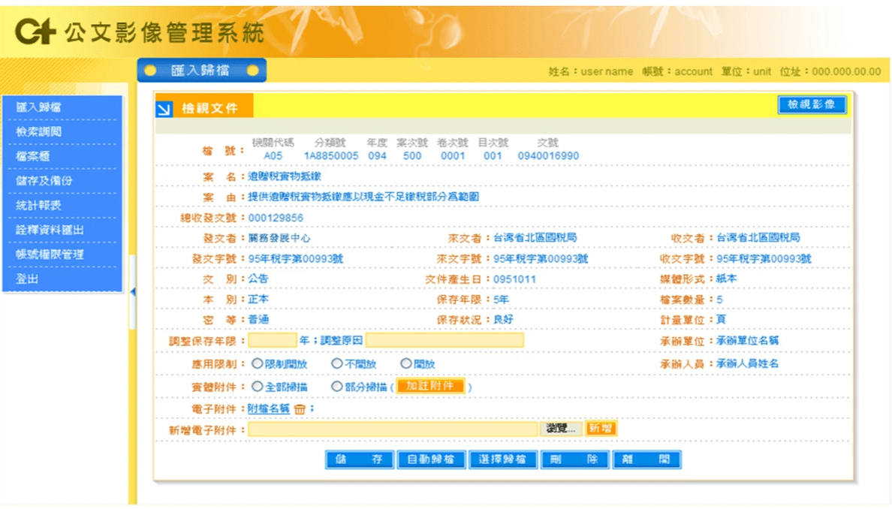Viewport: 892px width, 509px height.
Task: Click the case name 遺贈稅實物抵繳
Action: 285,176
